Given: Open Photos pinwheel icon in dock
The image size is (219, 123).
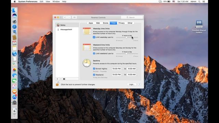Looking at the screenshot, I should (x=14, y=70).
